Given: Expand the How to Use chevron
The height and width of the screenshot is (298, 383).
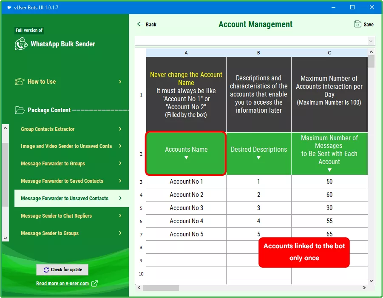Looking at the screenshot, I should pos(120,82).
